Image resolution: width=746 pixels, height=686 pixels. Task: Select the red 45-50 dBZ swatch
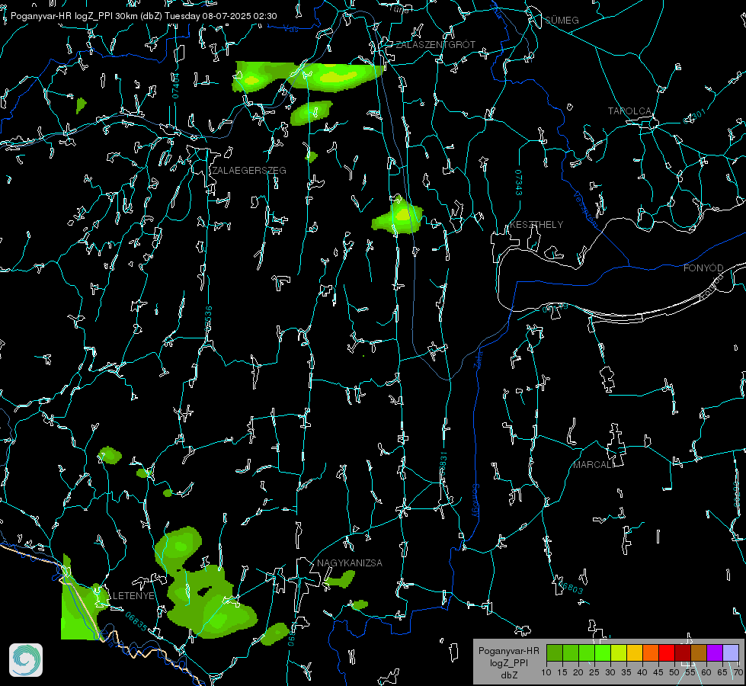tap(667, 652)
